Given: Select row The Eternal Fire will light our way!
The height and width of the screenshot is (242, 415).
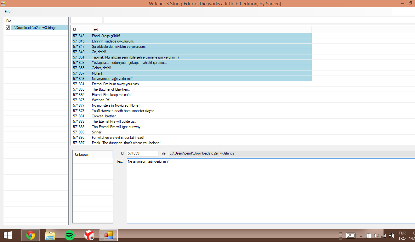Looking at the screenshot, I should pyautogui.click(x=192, y=127).
